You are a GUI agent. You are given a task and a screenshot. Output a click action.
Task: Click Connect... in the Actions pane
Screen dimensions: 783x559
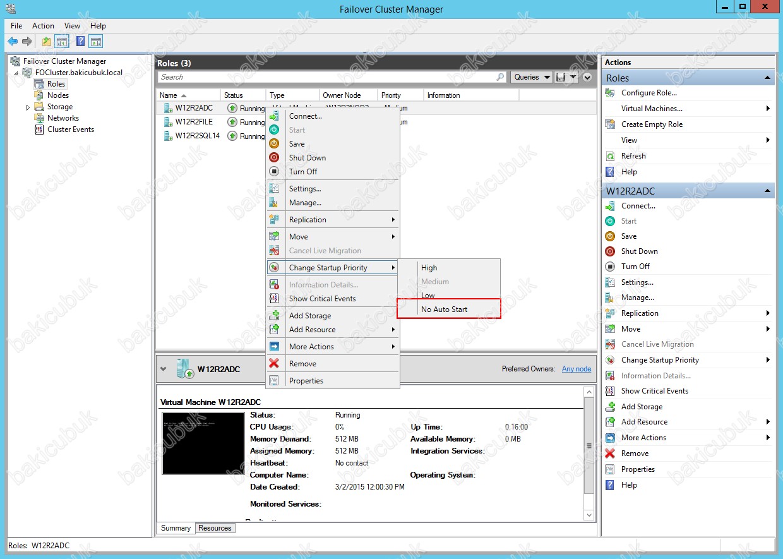pos(638,206)
